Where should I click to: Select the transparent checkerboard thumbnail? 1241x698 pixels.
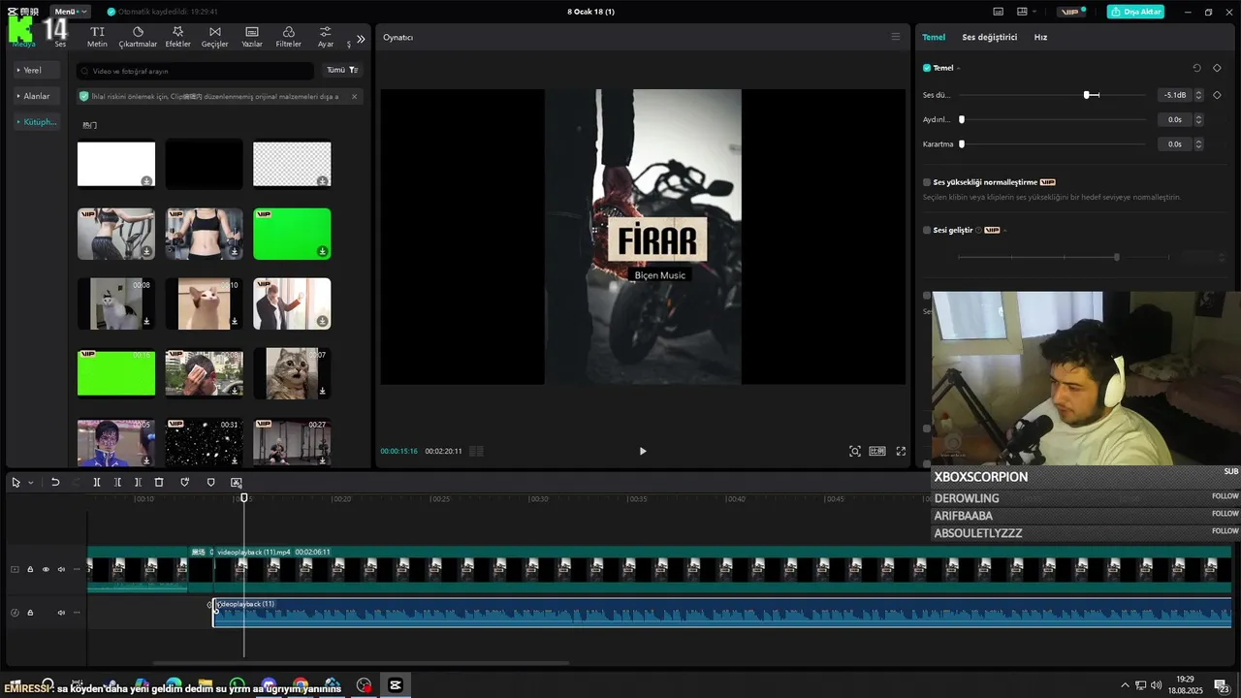[x=292, y=164]
